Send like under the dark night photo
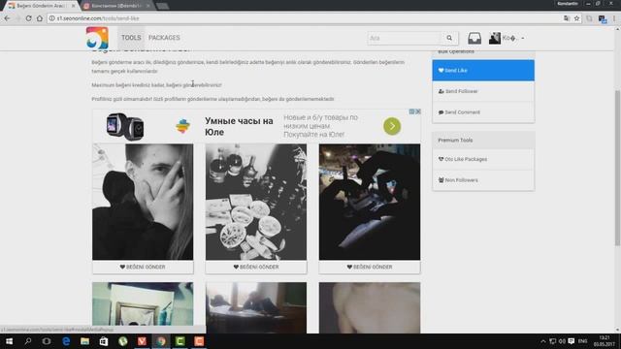 point(370,268)
